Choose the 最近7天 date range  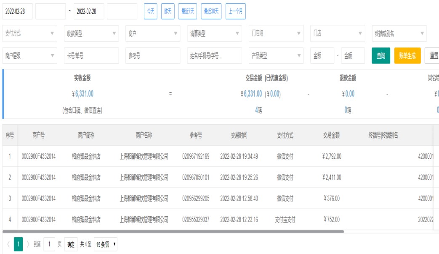[188, 11]
